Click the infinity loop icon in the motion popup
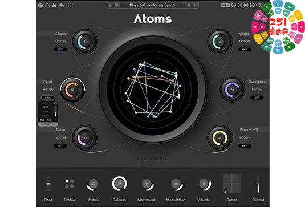The height and width of the screenshot is (207, 305). (x=42, y=120)
